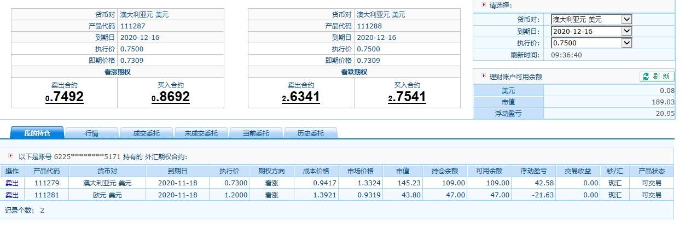Open the 到期日 dropdown showing 2020-12-16

pyautogui.click(x=591, y=31)
